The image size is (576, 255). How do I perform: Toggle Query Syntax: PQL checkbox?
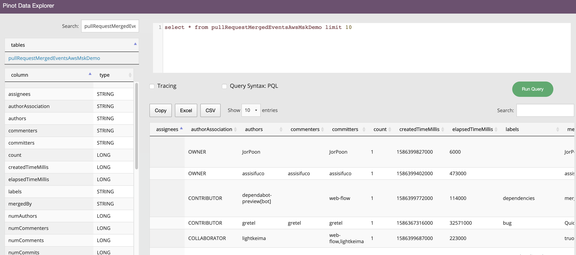pos(224,86)
